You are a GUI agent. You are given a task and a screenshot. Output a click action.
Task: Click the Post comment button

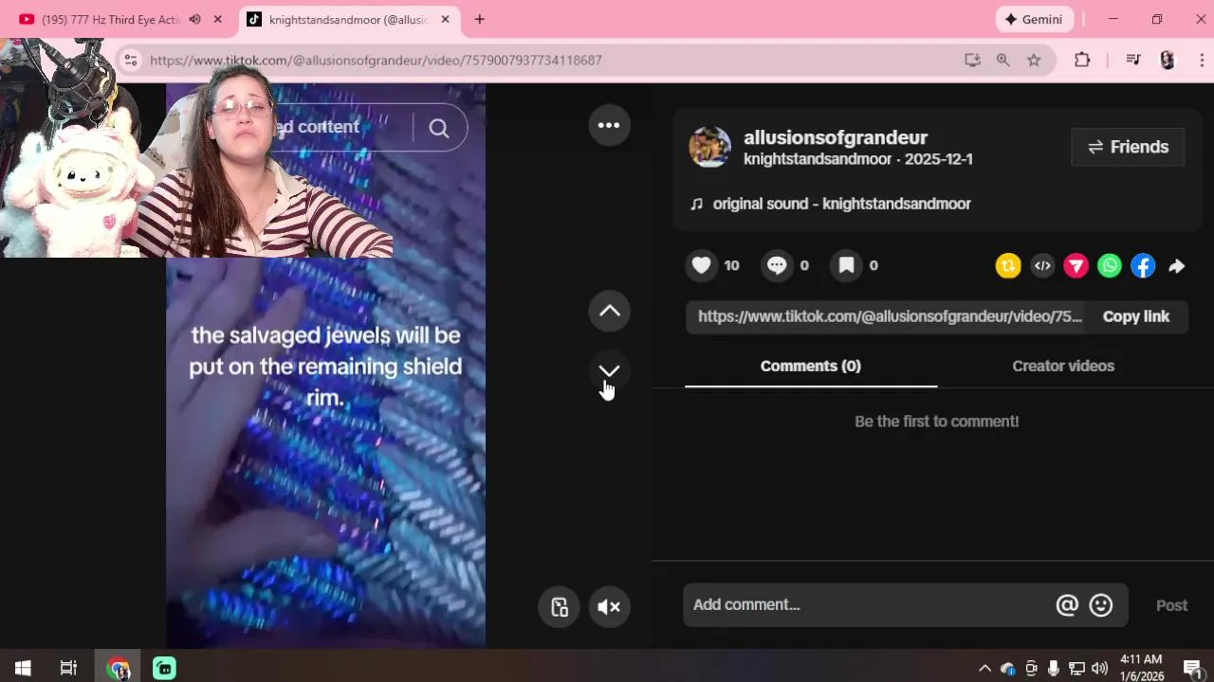click(1171, 605)
